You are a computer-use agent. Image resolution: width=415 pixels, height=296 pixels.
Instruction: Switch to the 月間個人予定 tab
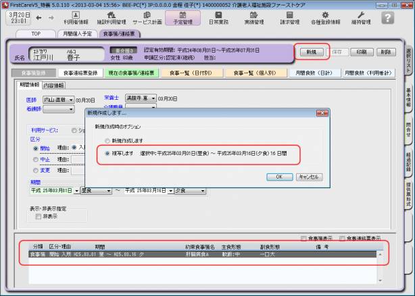(76, 32)
